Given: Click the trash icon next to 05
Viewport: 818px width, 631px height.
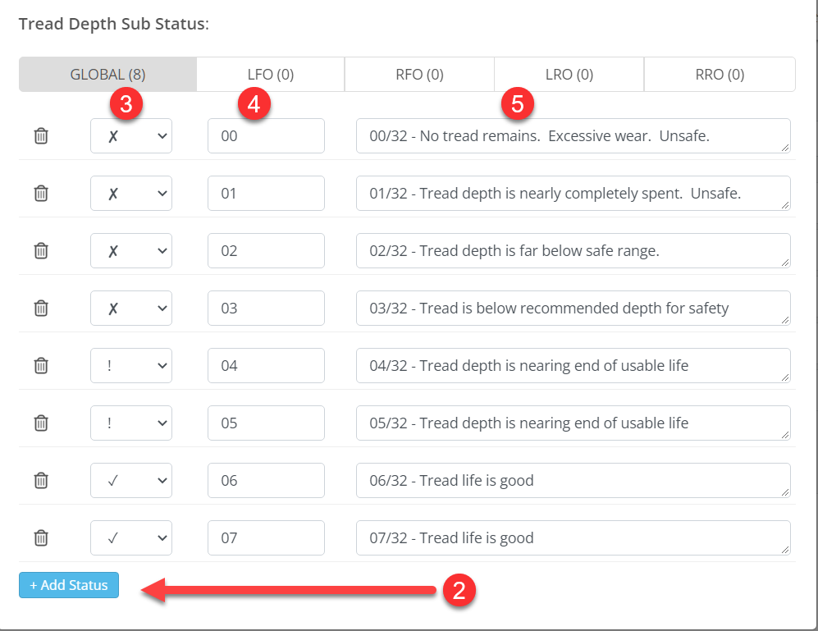Looking at the screenshot, I should pyautogui.click(x=41, y=423).
